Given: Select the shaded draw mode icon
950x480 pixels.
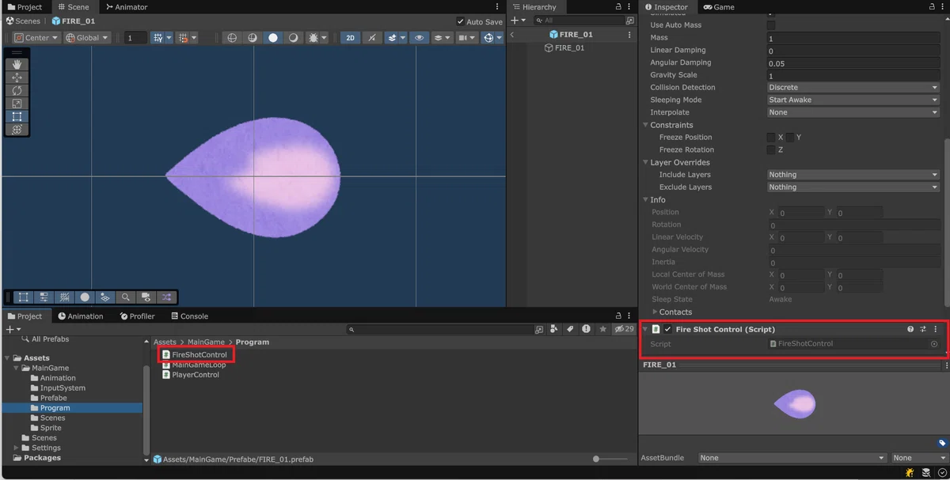Looking at the screenshot, I should [273, 38].
